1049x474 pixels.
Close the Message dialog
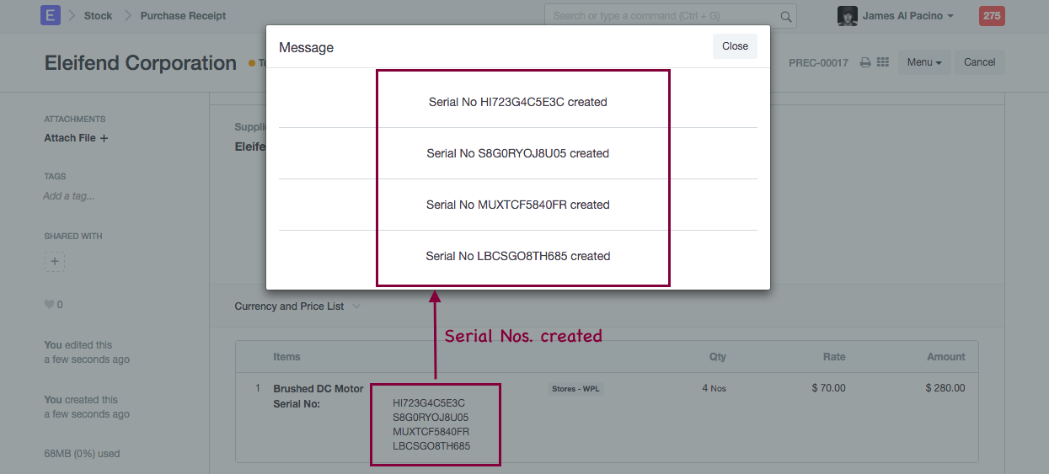pyautogui.click(x=735, y=46)
